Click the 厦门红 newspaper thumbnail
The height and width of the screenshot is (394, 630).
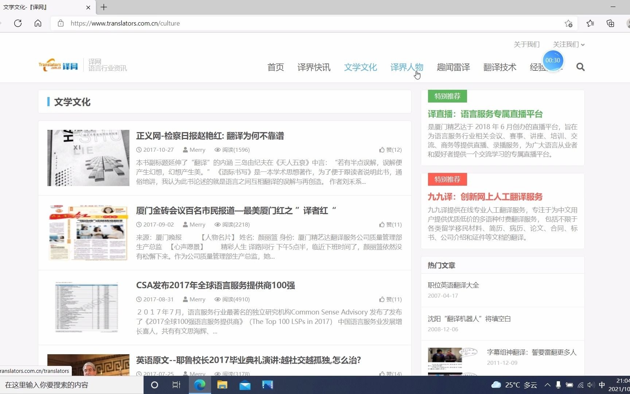click(x=88, y=233)
